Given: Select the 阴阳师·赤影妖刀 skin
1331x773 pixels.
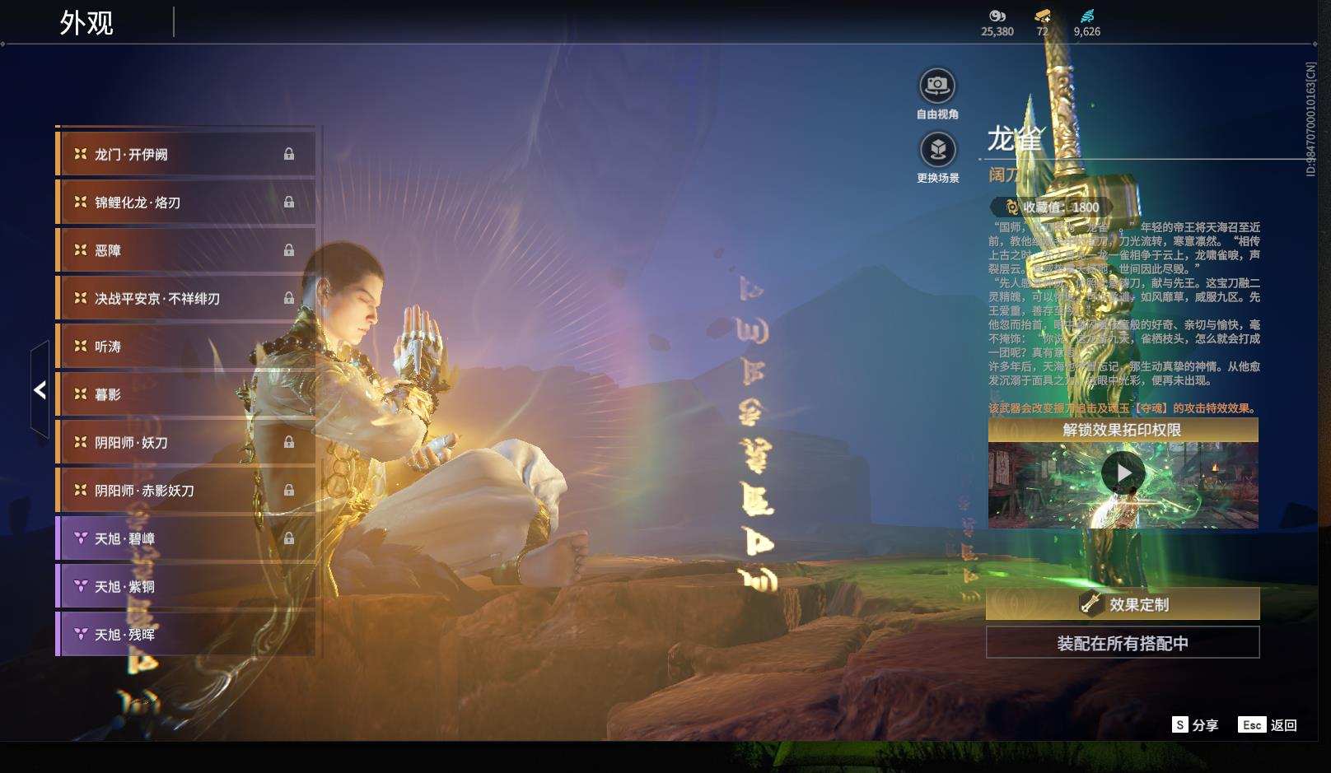Looking at the screenshot, I should coord(185,490).
